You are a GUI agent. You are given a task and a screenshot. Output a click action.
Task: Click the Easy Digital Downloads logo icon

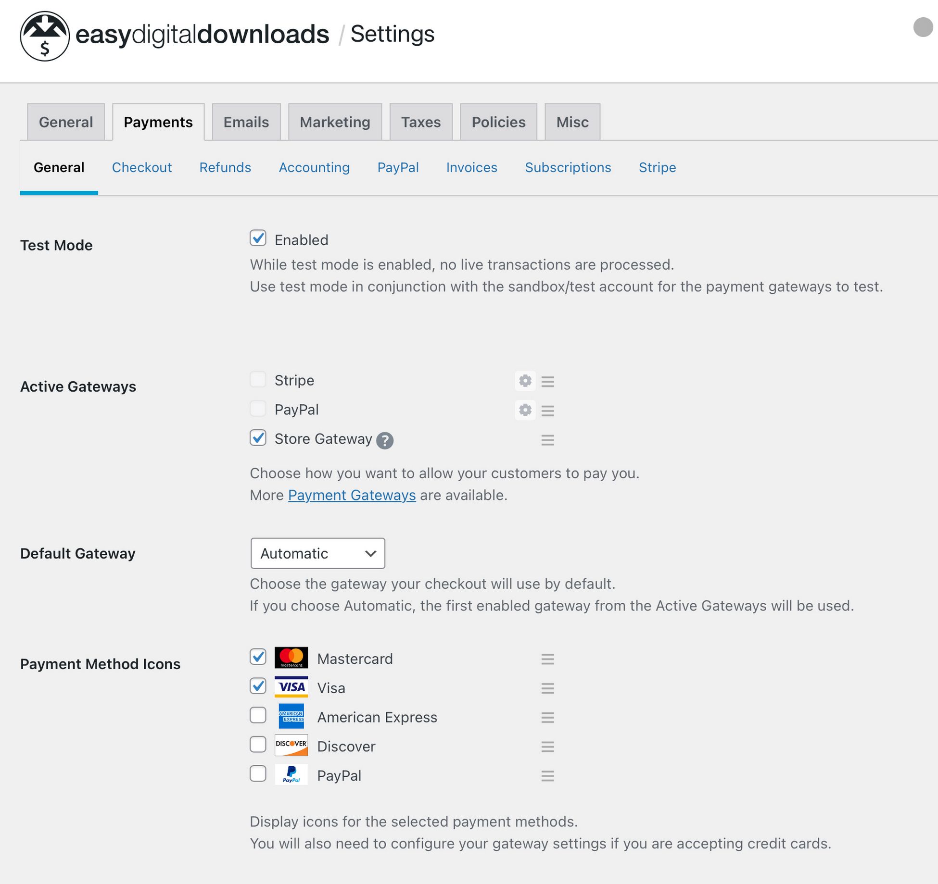[45, 36]
